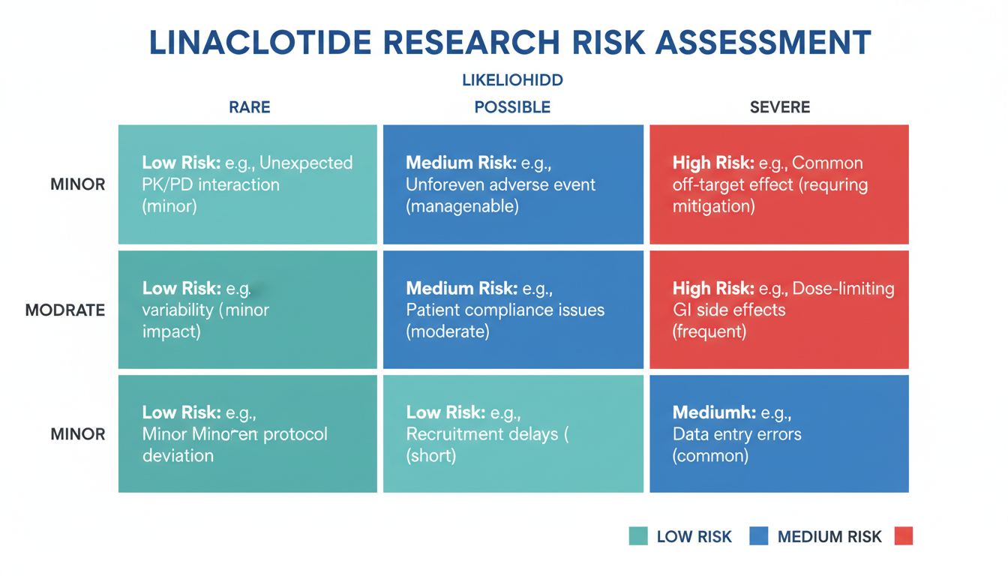Select the Patient compliance issues cell
The image size is (1008, 576).
pos(513,310)
